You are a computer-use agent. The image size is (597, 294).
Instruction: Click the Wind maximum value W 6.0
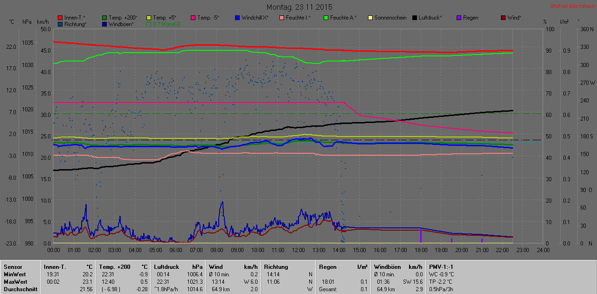tap(251, 282)
